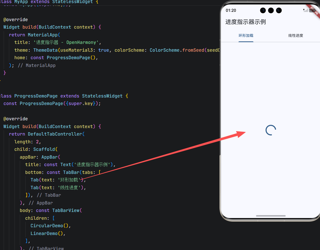Open the 线性进度 tab
This screenshot has width=320, height=250.
(295, 36)
